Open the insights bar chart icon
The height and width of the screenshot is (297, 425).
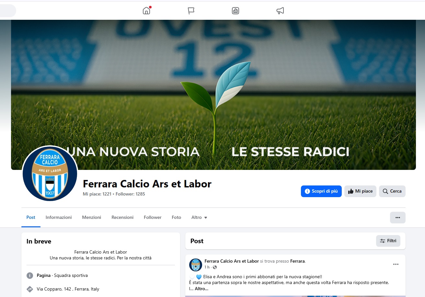[x=235, y=11]
